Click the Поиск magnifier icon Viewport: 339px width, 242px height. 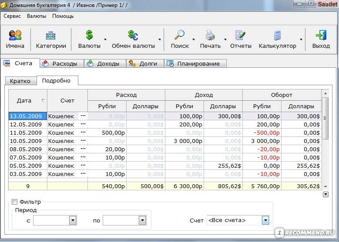(x=180, y=39)
